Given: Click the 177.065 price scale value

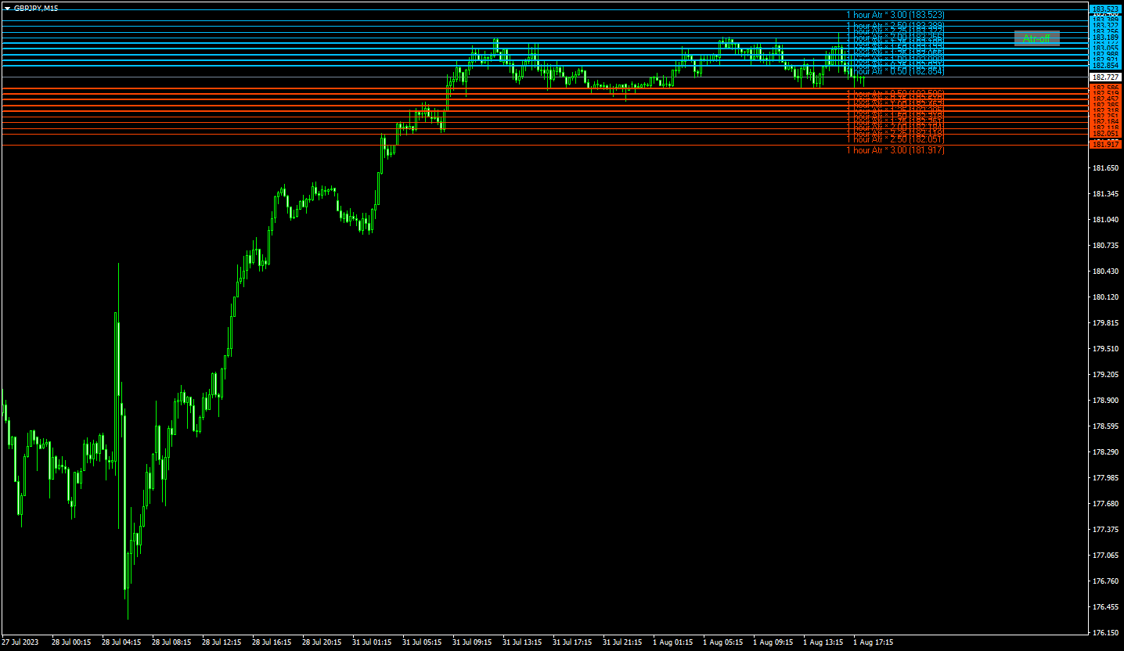Looking at the screenshot, I should tap(1104, 556).
